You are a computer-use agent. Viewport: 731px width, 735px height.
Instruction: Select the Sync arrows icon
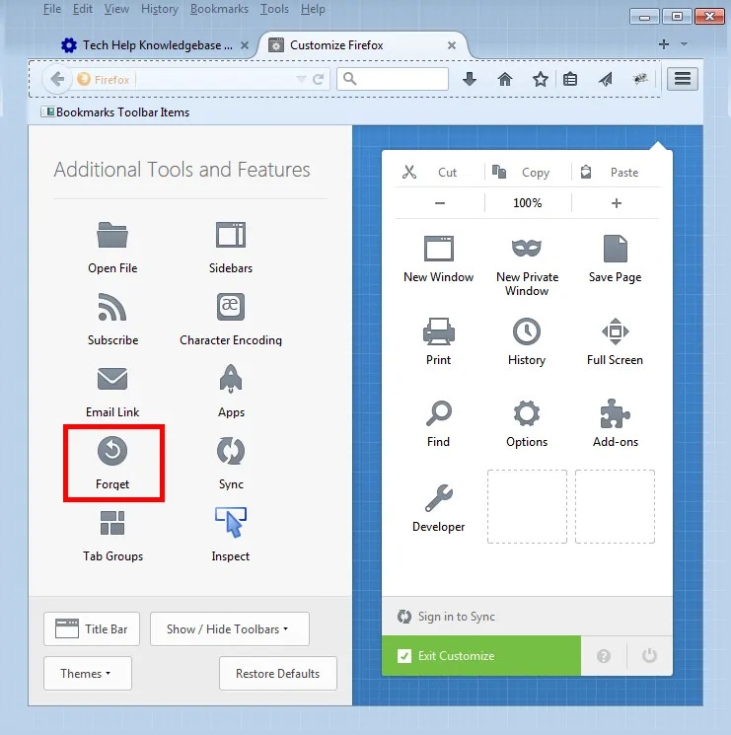tap(231, 451)
